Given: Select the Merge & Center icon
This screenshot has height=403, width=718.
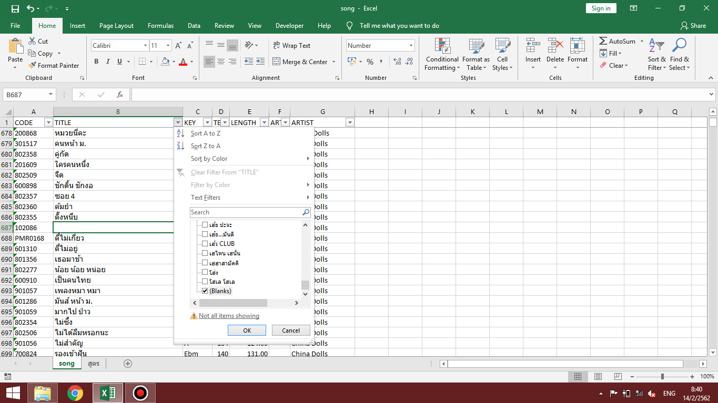Looking at the screenshot, I should 277,61.
